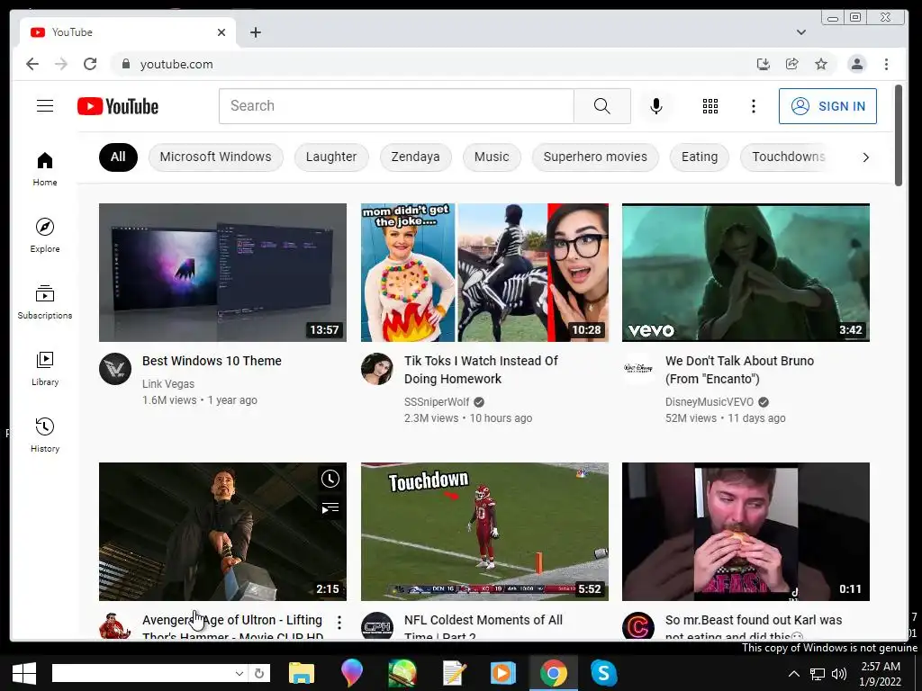The width and height of the screenshot is (922, 691).
Task: Expand the taskbar address dropdown arrow
Action: click(x=240, y=673)
